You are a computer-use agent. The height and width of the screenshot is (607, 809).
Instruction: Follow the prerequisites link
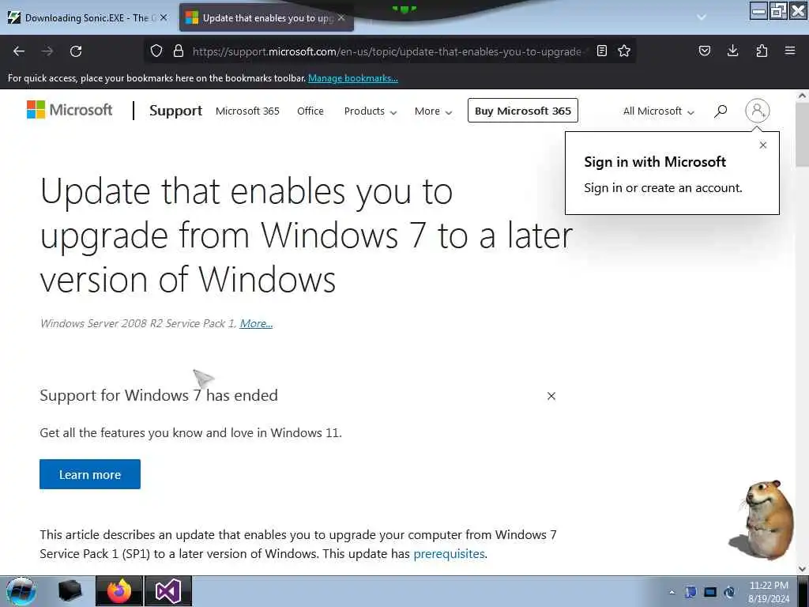449,554
